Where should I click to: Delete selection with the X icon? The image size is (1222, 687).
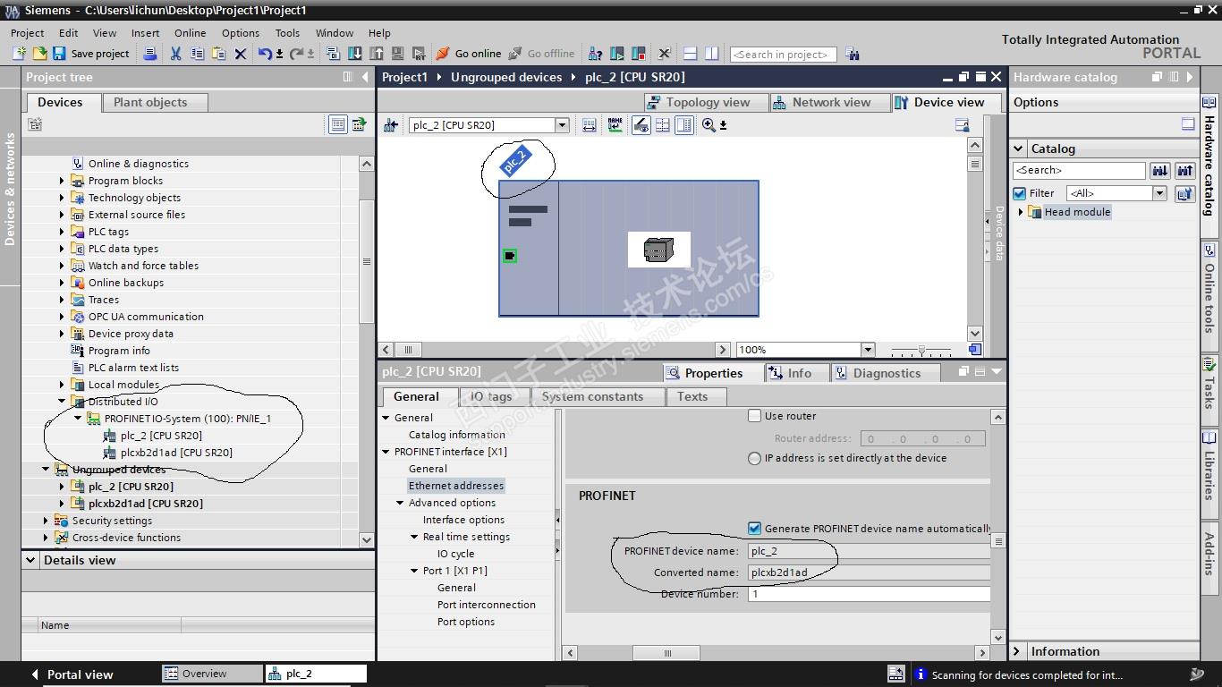tap(240, 54)
